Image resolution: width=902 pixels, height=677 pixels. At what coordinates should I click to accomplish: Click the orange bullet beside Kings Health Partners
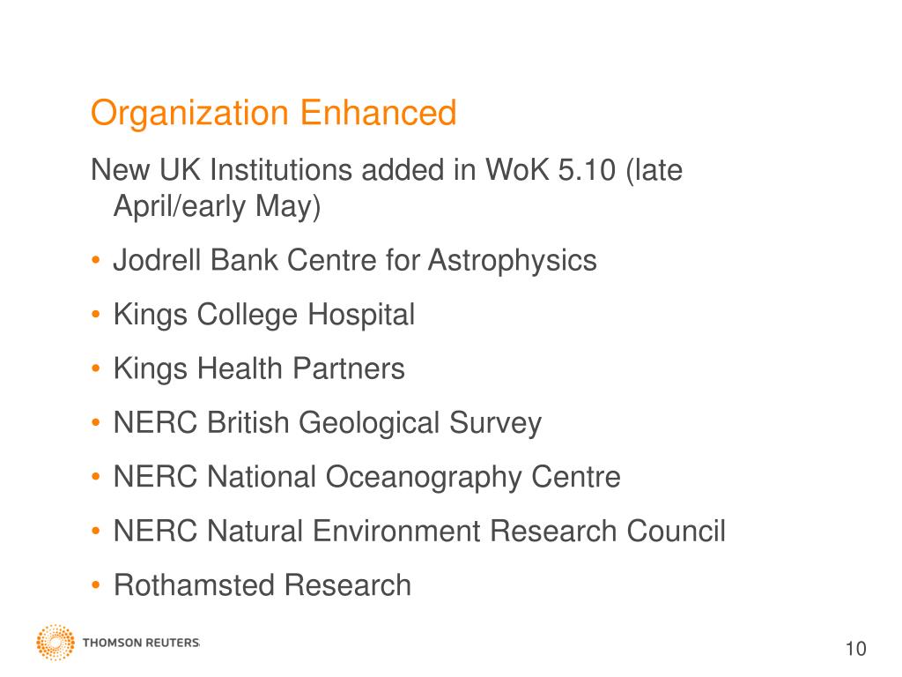pos(95,369)
